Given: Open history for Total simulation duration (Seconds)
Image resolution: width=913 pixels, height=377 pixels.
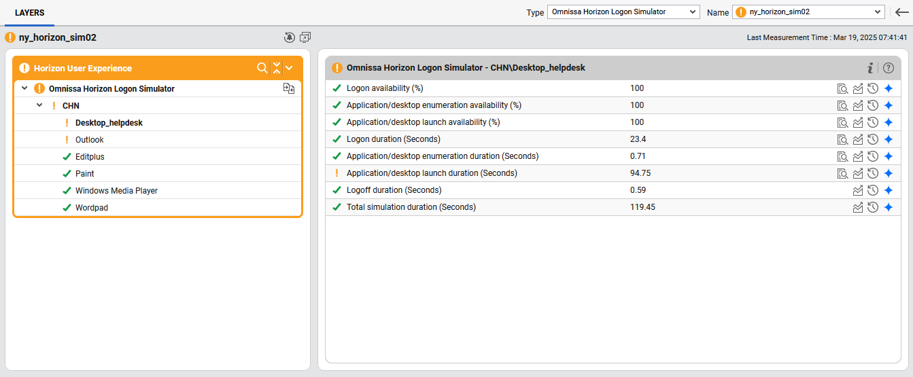Looking at the screenshot, I should [x=873, y=207].
